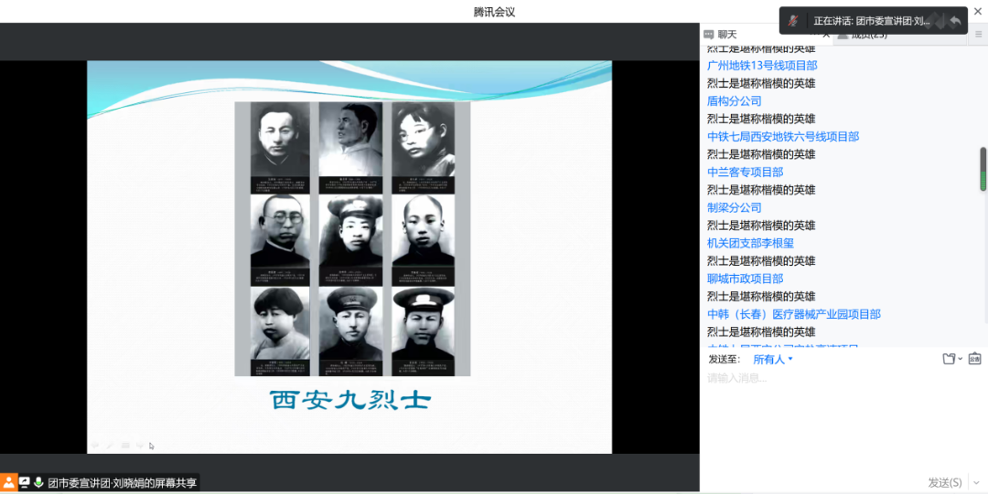Image resolution: width=988 pixels, height=494 pixels.
Task: Click sender name 广州地铁13号线项目部
Action: coord(762,66)
